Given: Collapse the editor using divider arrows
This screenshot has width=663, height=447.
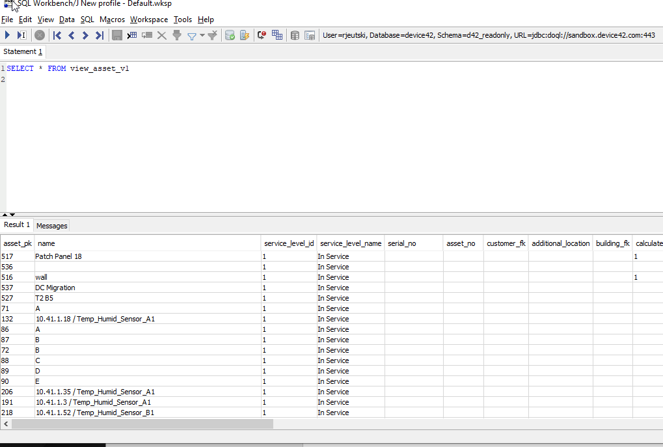Looking at the screenshot, I should [5, 214].
